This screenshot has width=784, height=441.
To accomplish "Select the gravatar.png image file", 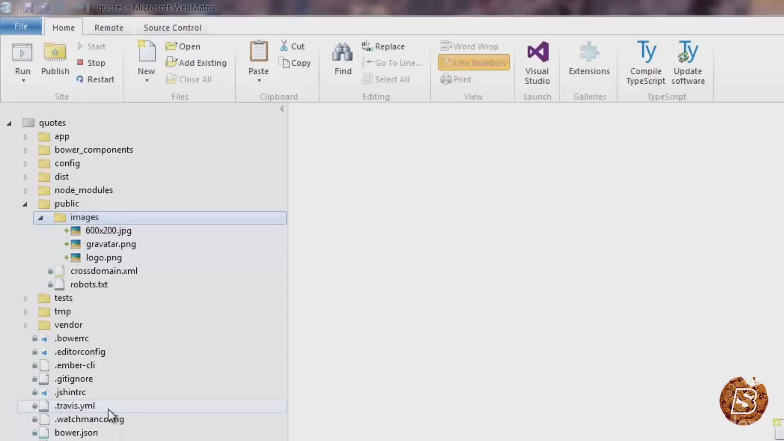I will click(111, 244).
